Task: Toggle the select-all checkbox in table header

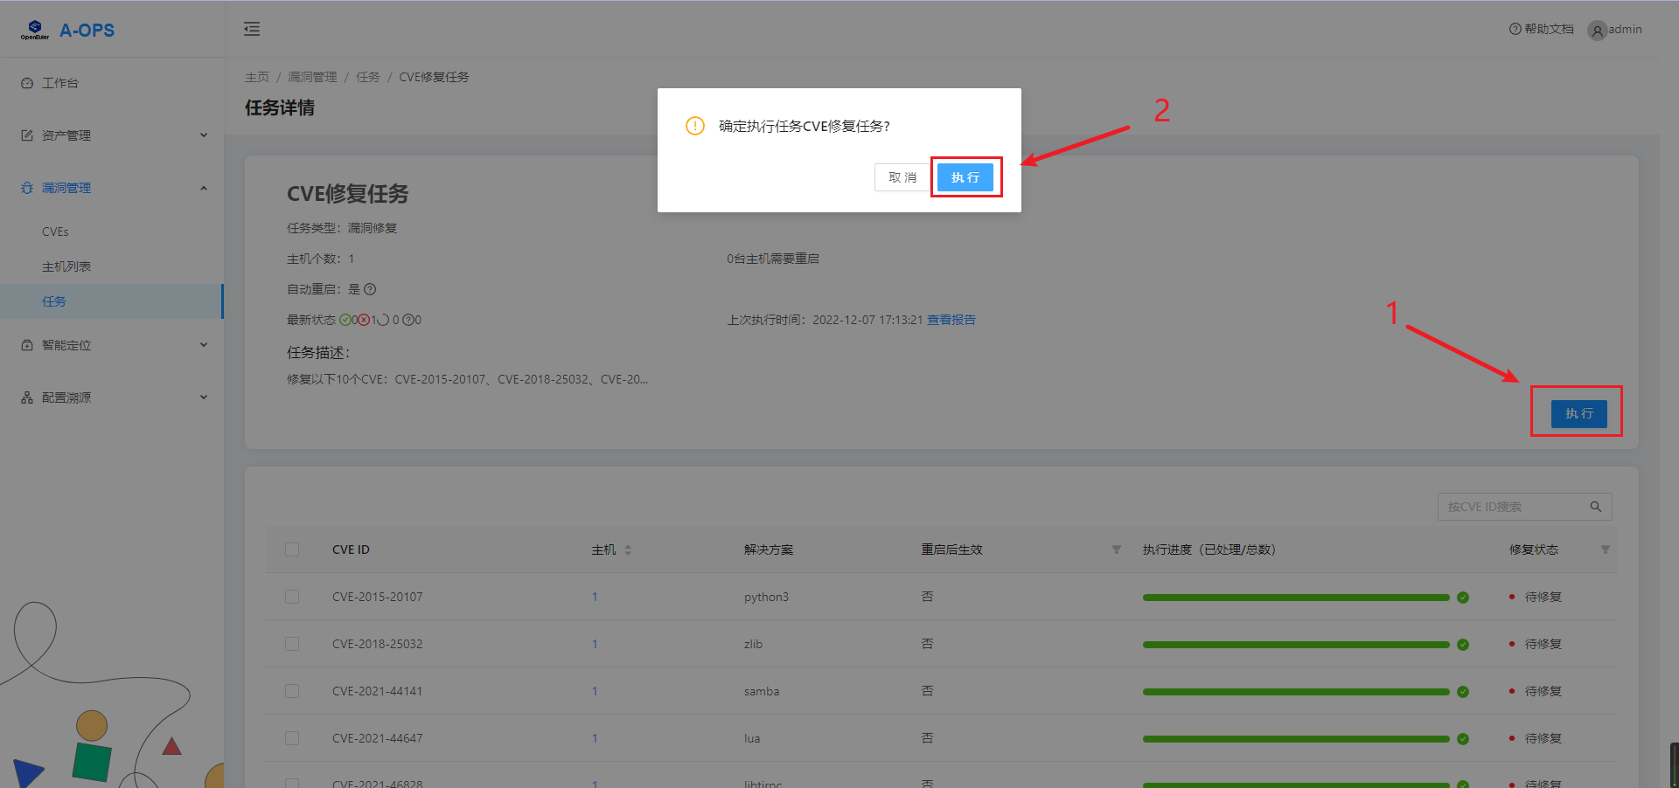Action: coord(292,550)
